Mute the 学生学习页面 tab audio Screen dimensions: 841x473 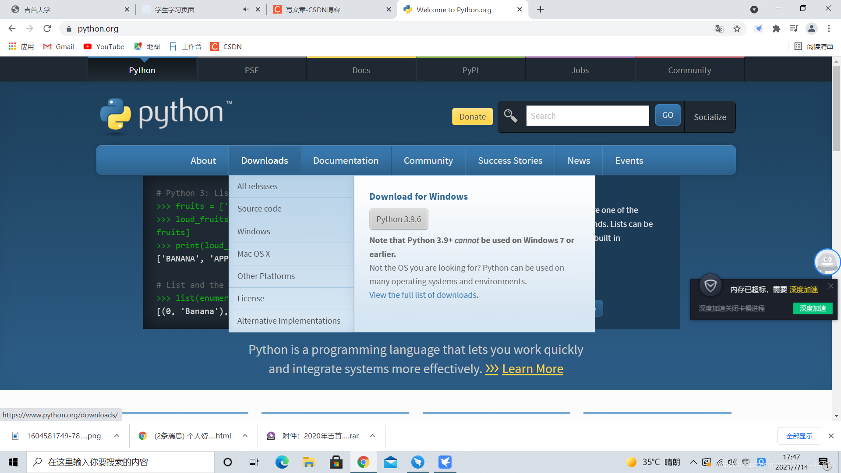[246, 9]
